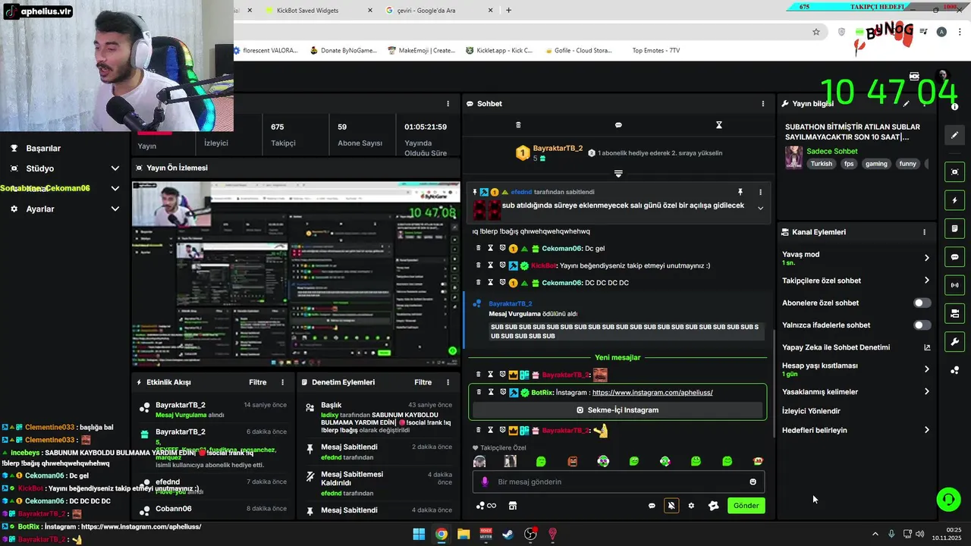
Task: Unpin the pinned chat message via pin icon
Action: tap(740, 192)
